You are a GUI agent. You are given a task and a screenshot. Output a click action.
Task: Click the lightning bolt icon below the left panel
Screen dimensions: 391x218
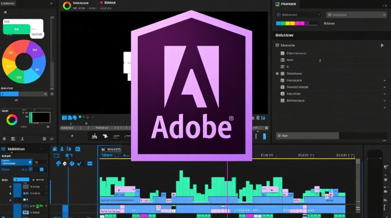coord(4,139)
